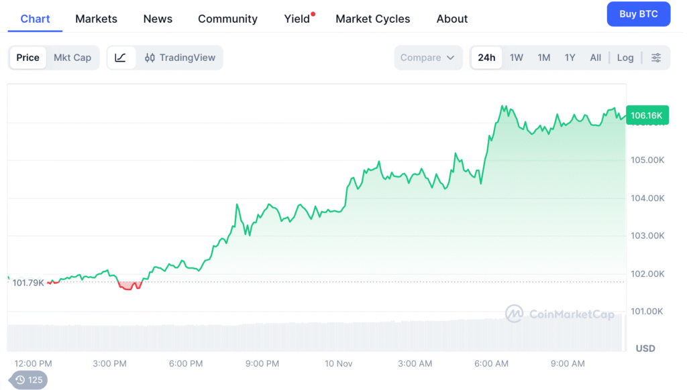Show the 1M time range

pyautogui.click(x=544, y=58)
